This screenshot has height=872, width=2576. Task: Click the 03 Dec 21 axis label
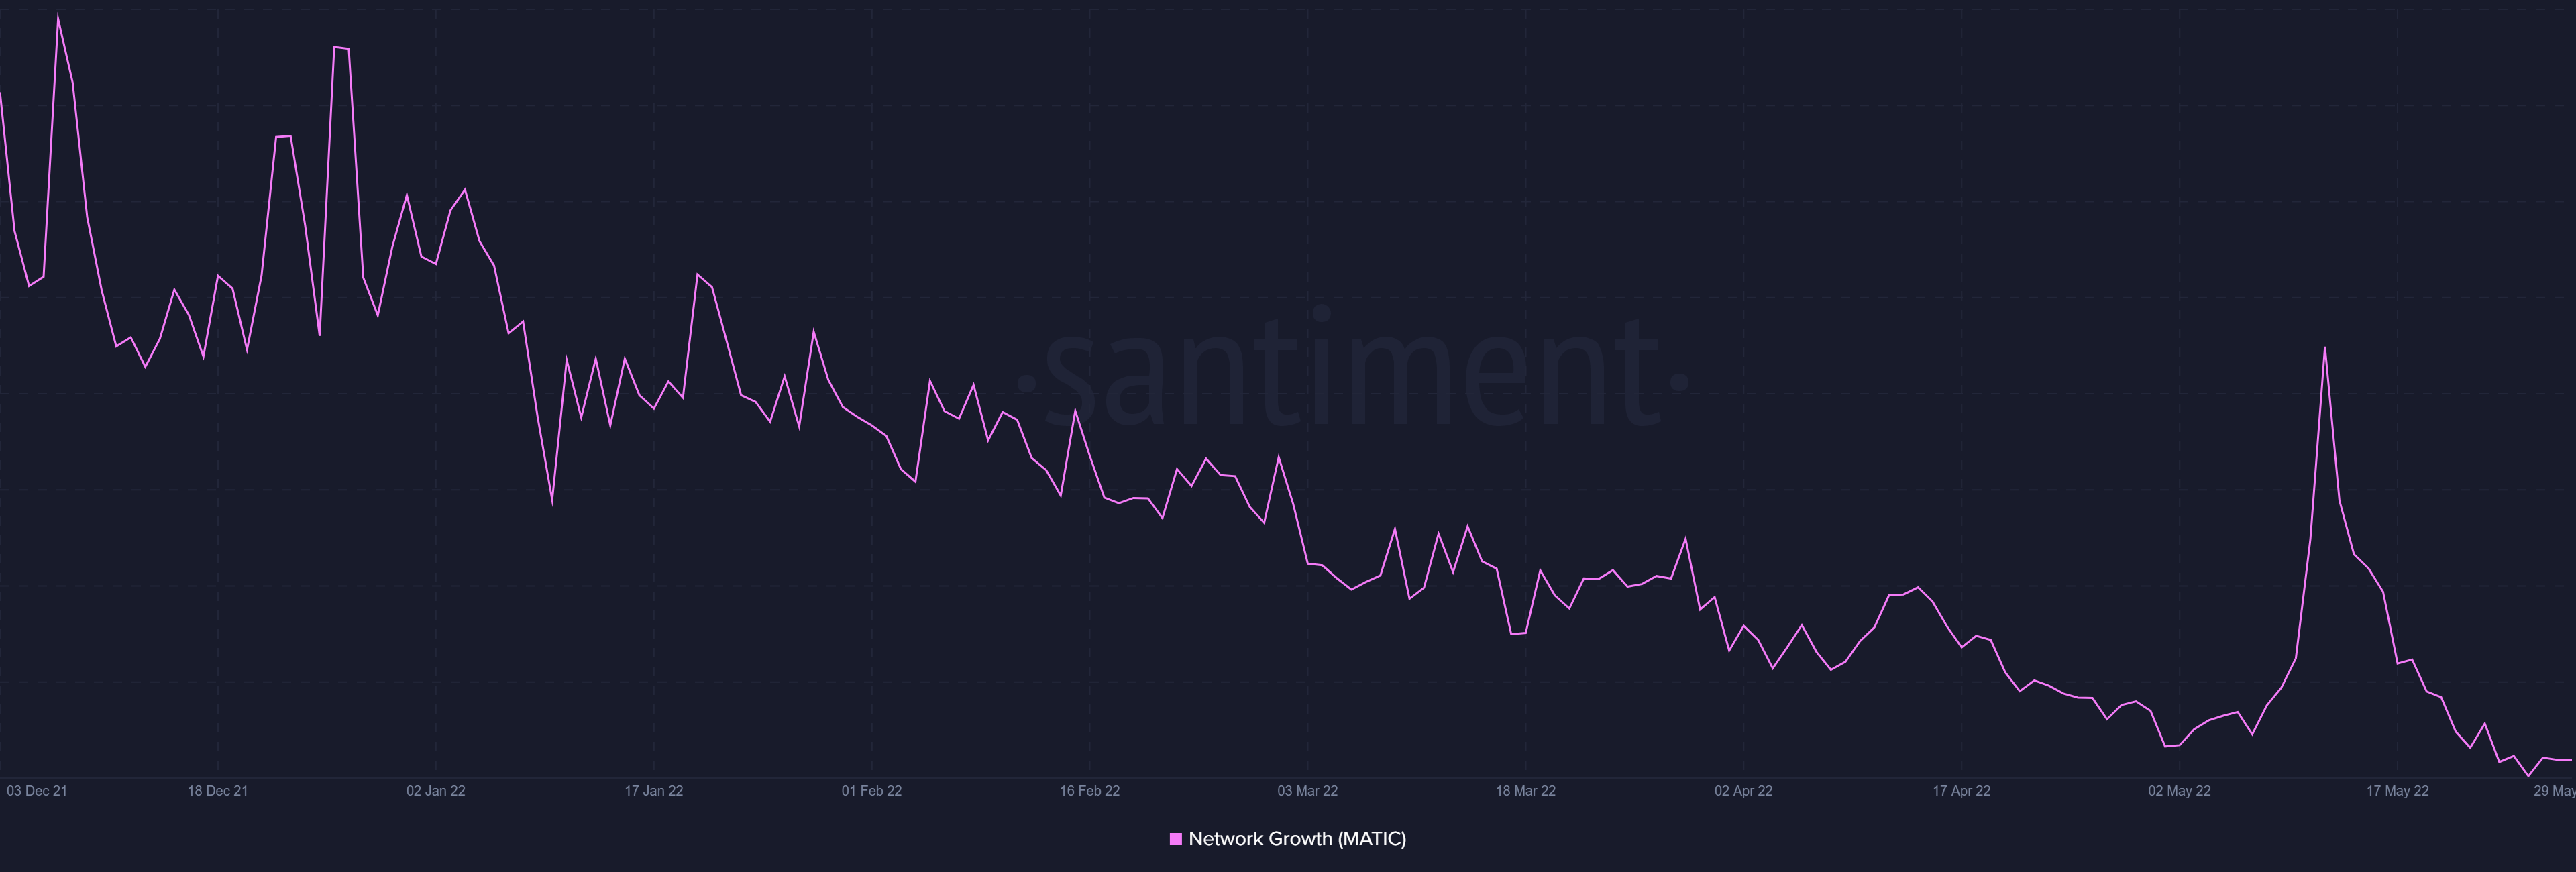click(x=37, y=791)
